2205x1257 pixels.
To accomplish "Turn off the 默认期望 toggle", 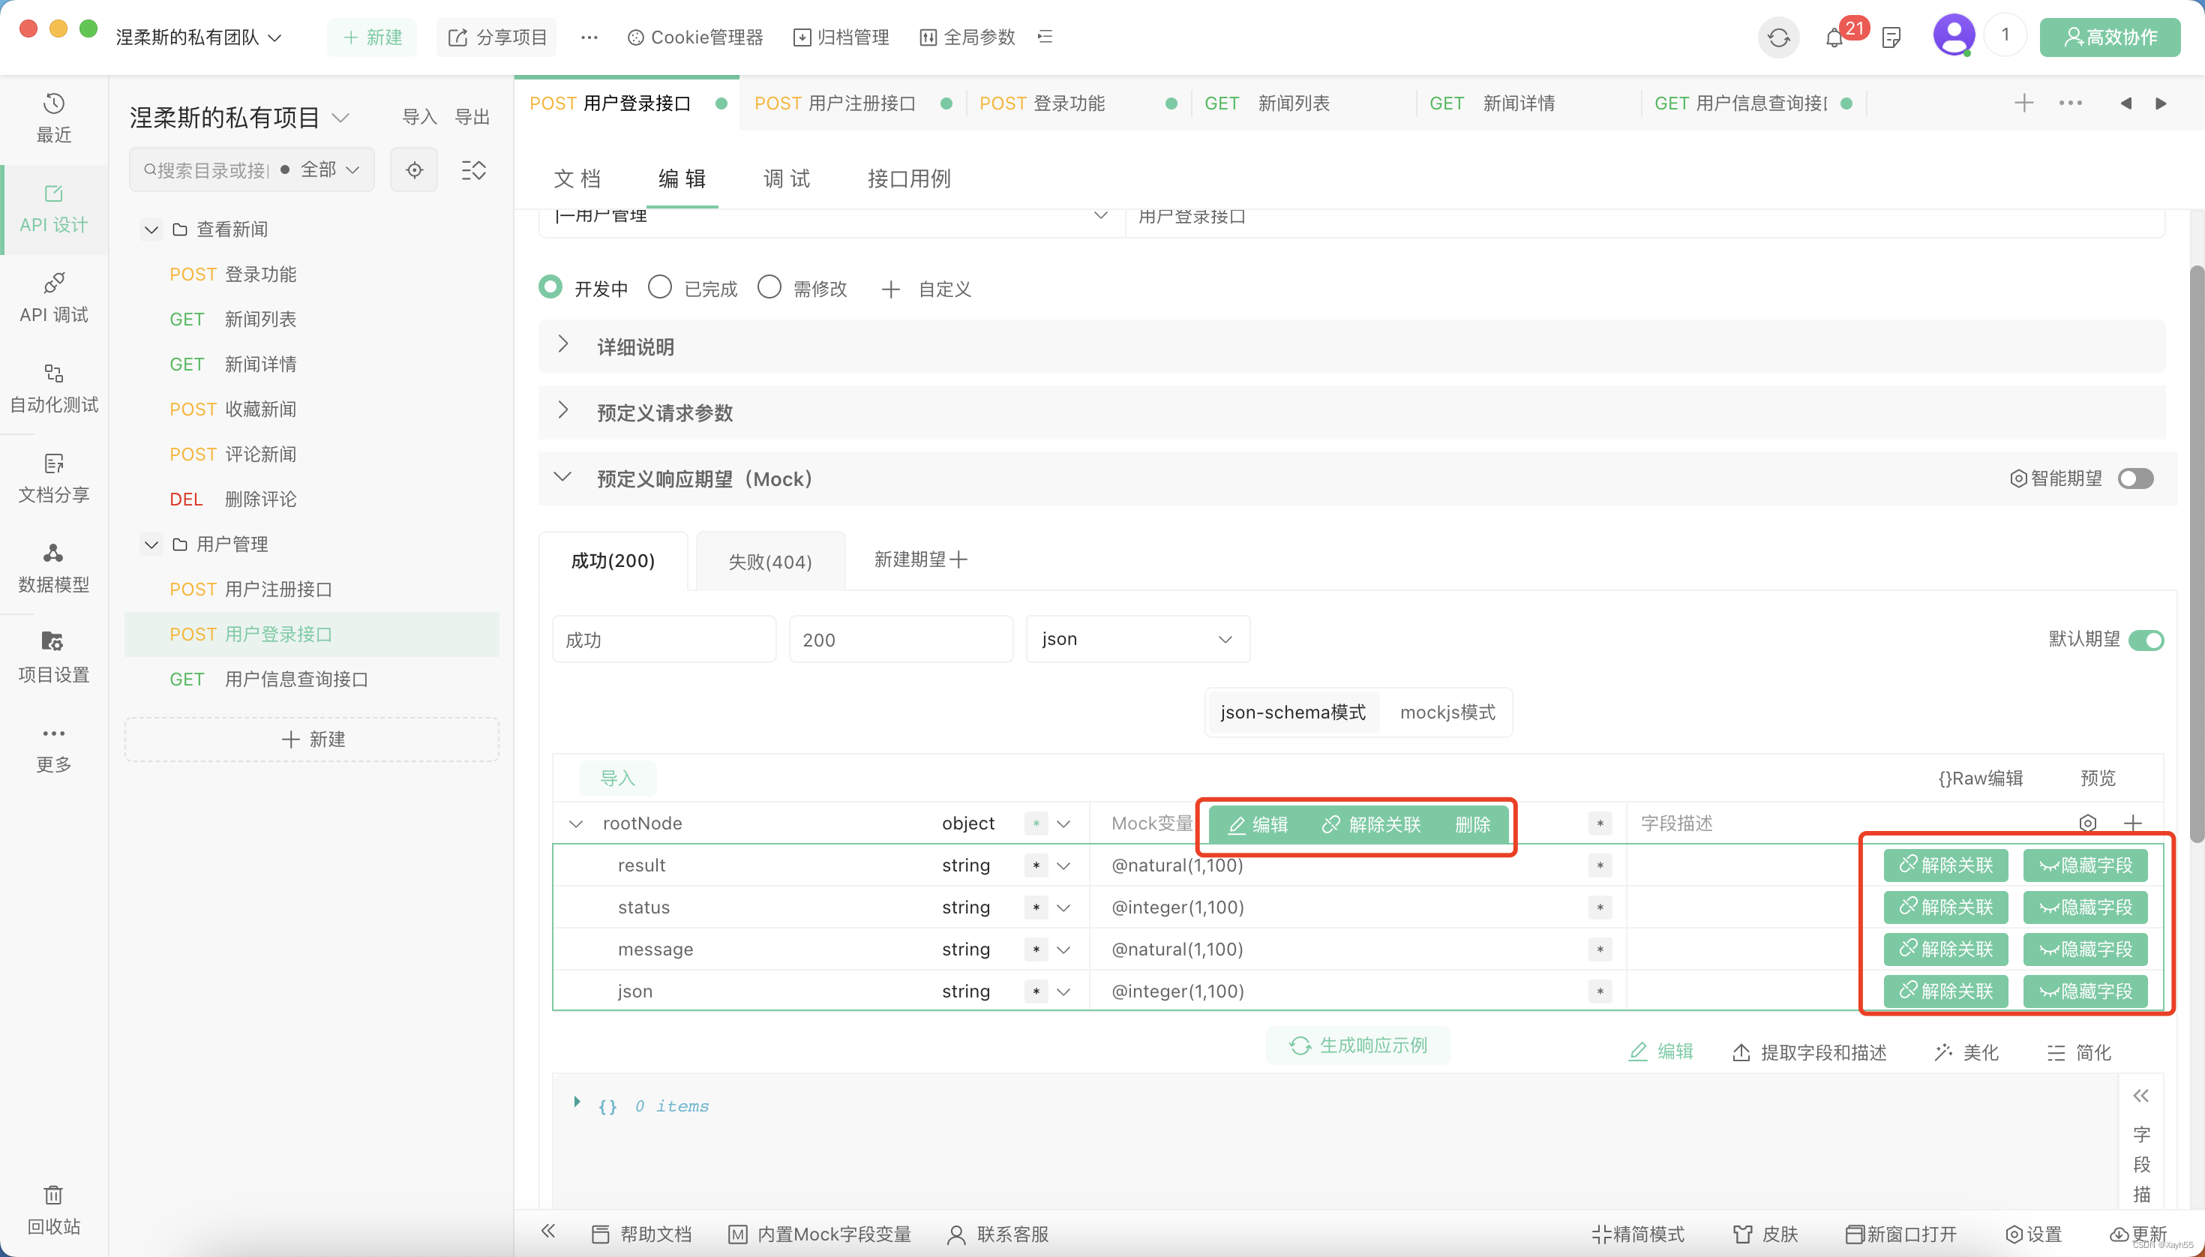I will tap(2146, 640).
